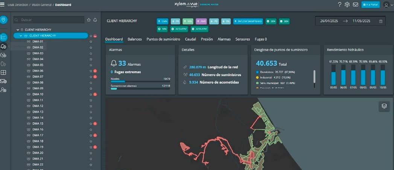Open the user profile dropdown
Screen dimensions: 394x170
388,5
